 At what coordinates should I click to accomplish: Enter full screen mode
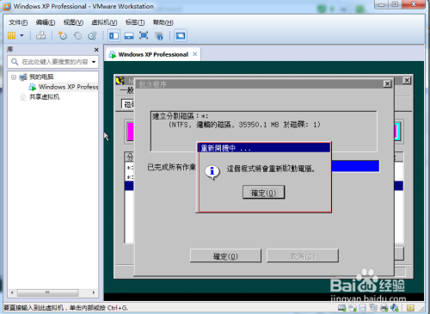[x=144, y=35]
